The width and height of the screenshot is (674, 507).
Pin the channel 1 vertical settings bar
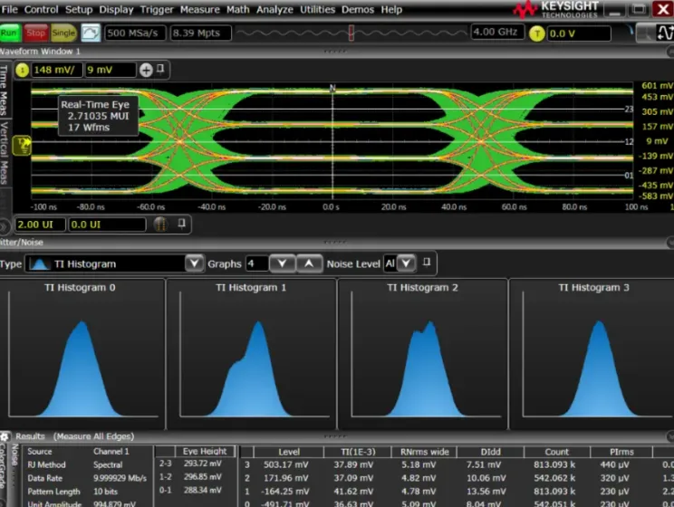(x=161, y=69)
